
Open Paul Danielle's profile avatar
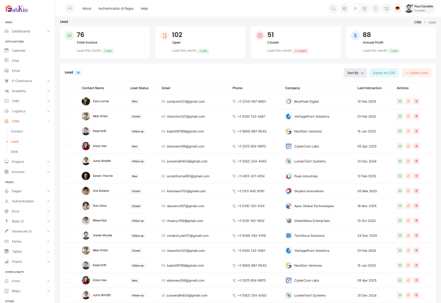(x=408, y=8)
